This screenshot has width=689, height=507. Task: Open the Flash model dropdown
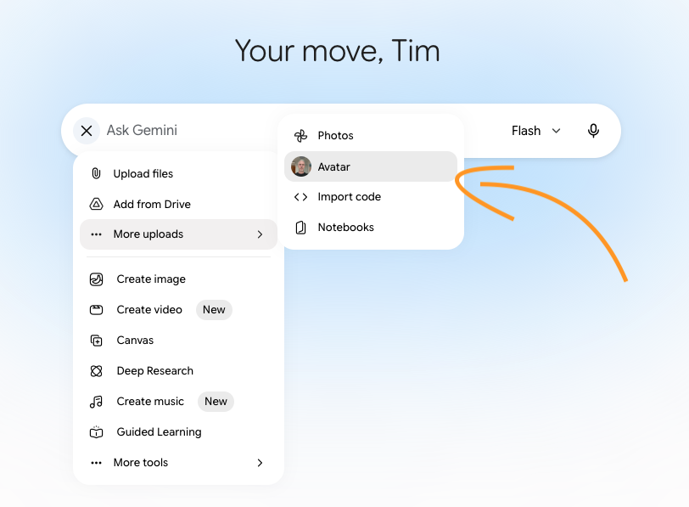point(535,131)
